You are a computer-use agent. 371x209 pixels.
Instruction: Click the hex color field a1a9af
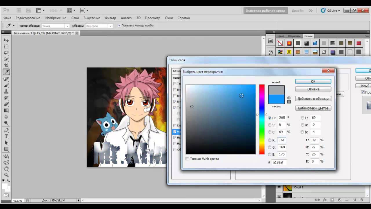coord(279,162)
